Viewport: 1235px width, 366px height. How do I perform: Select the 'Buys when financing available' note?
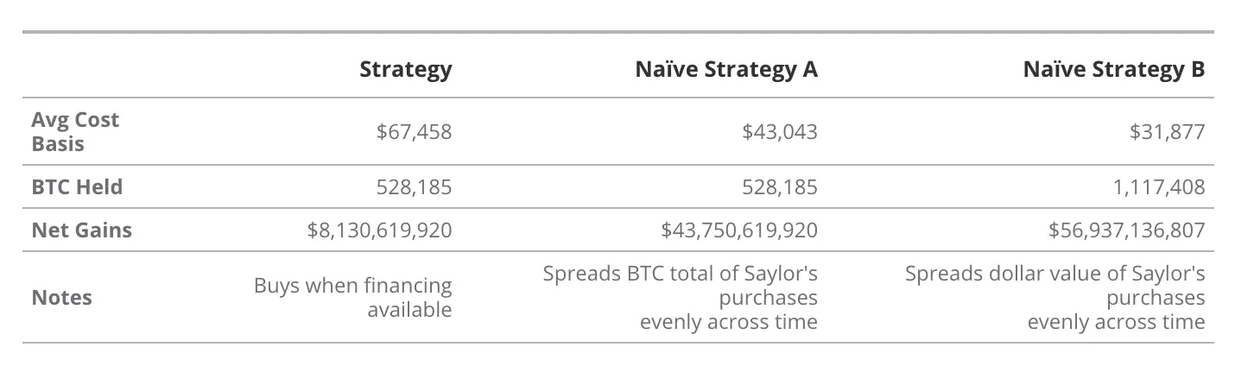point(353,298)
